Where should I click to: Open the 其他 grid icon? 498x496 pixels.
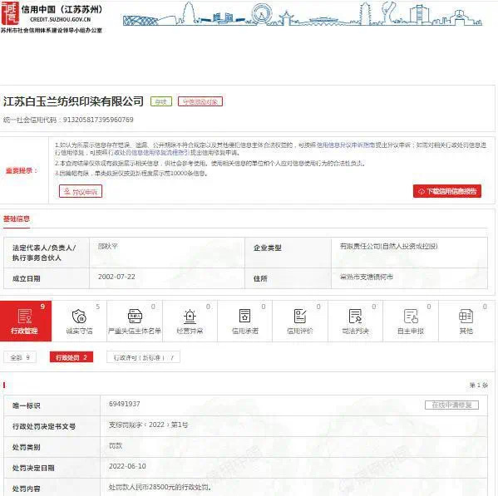[466, 316]
